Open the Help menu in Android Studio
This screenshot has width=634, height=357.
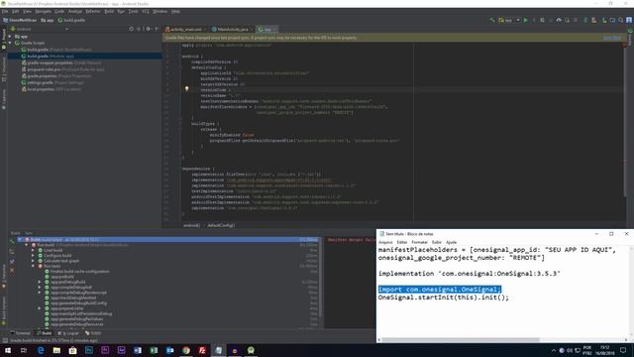click(175, 11)
